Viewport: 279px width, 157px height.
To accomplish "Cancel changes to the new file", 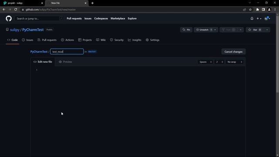I will (234, 51).
